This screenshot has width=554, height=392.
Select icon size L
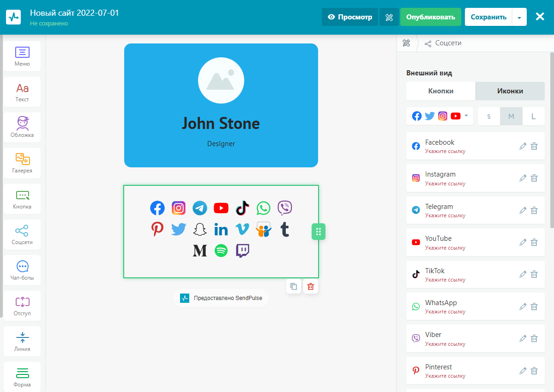533,116
